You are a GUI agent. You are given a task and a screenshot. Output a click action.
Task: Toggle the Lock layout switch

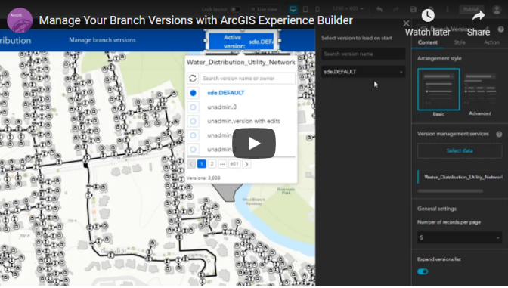coord(235,9)
